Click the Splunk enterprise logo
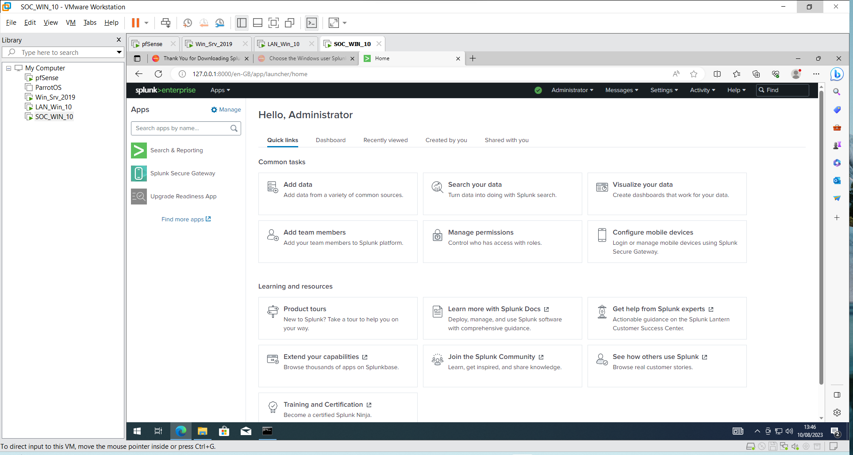This screenshot has height=455, width=853. [165, 90]
